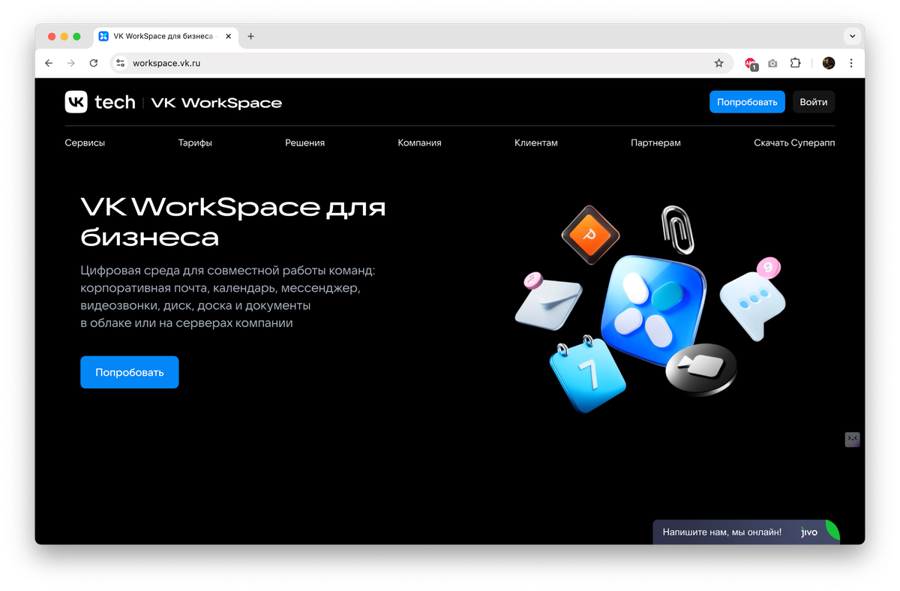Screen dimensions: 900x591
Task: Open the Тарифы menu item
Action: 195,142
